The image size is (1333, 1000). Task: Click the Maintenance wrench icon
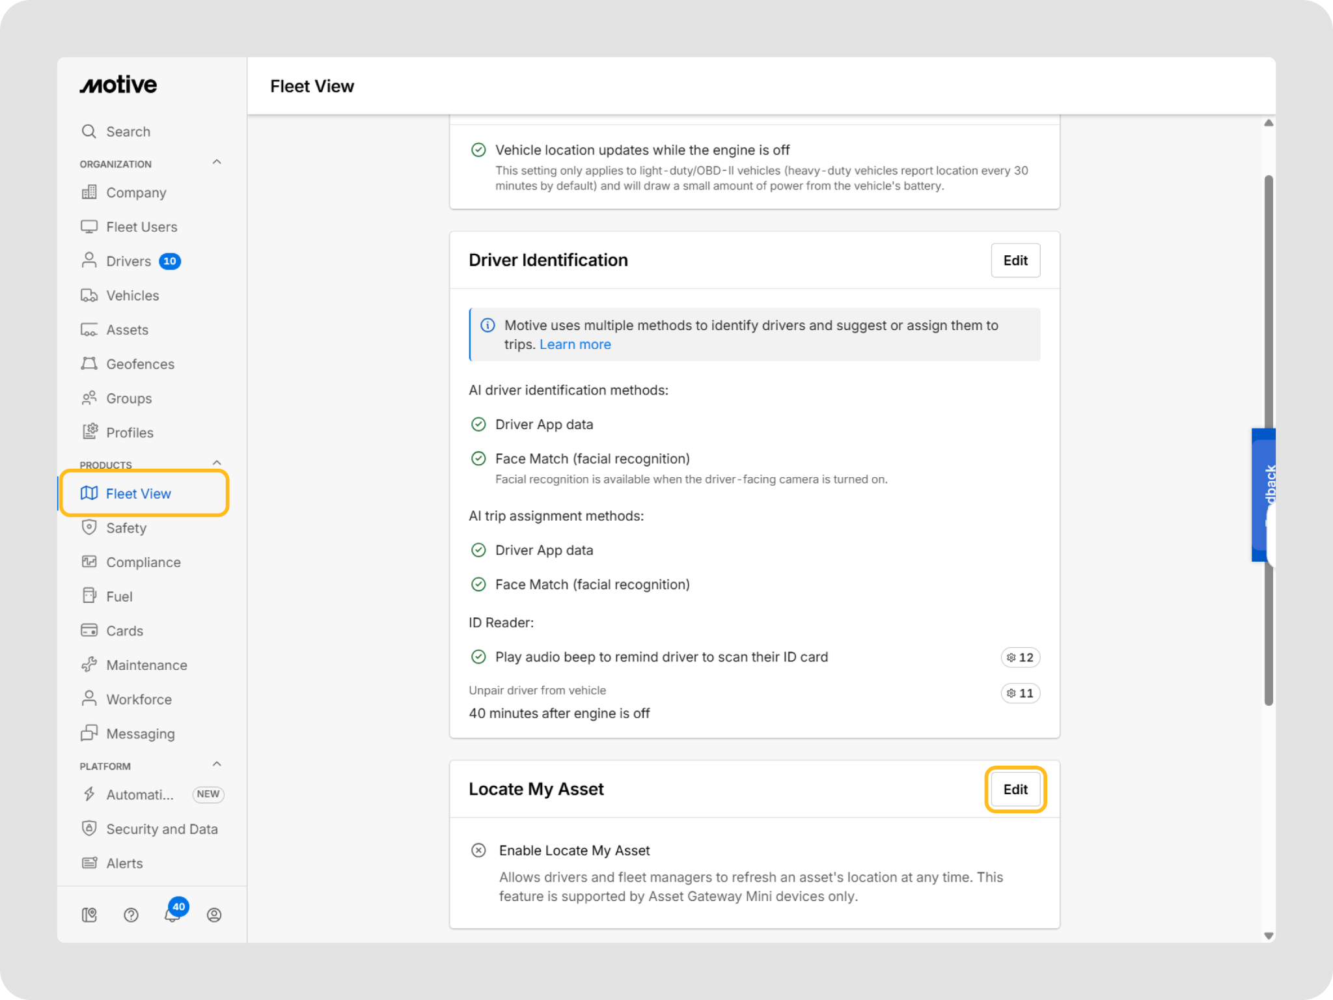89,665
